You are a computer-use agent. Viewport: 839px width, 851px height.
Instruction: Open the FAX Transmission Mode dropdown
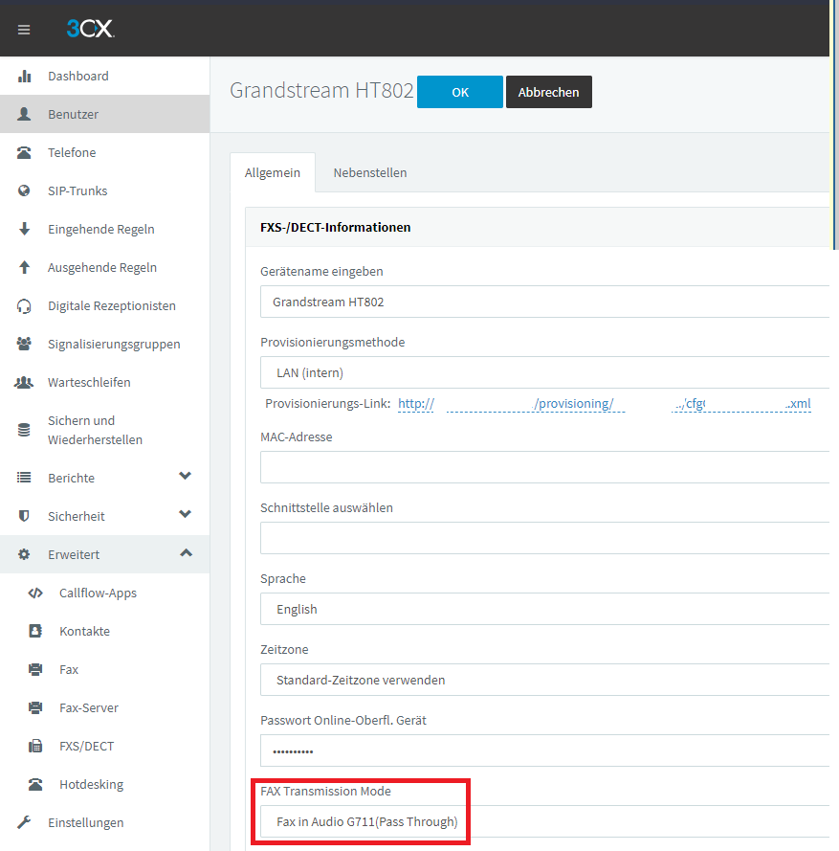click(543, 821)
